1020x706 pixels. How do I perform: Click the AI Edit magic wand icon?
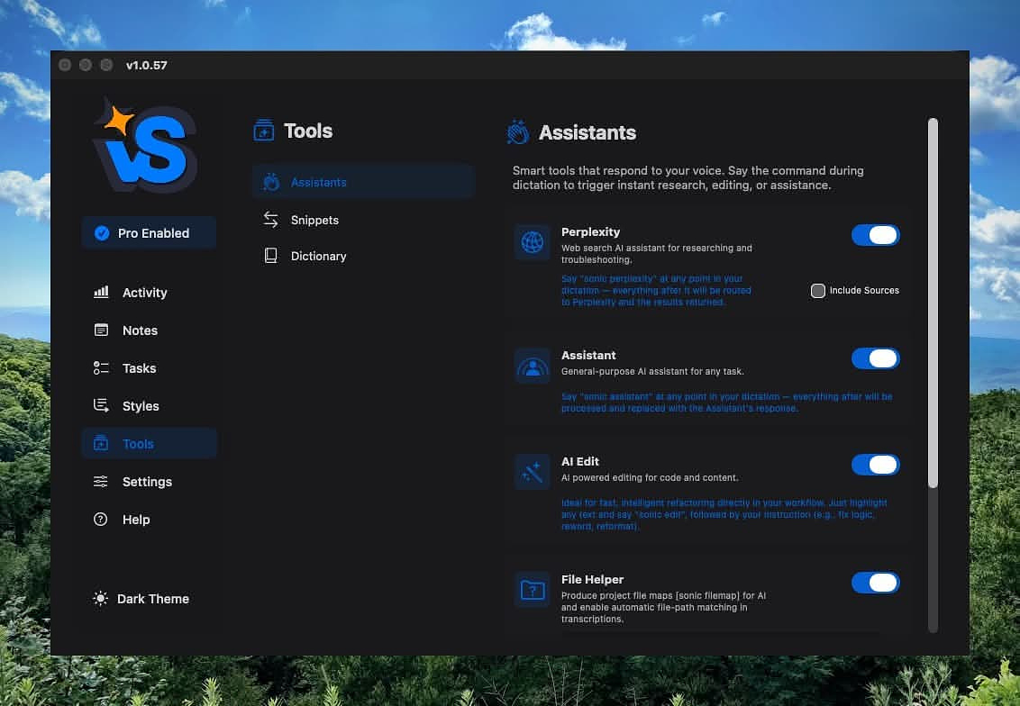(x=533, y=472)
